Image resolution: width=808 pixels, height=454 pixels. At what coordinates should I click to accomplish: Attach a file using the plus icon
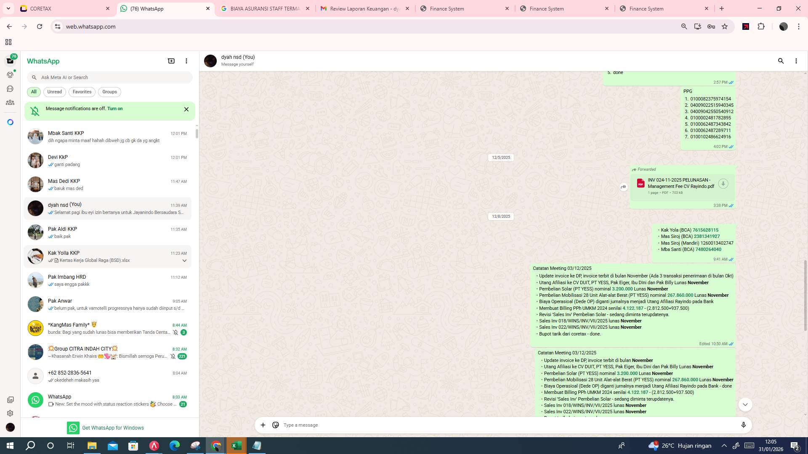click(263, 425)
